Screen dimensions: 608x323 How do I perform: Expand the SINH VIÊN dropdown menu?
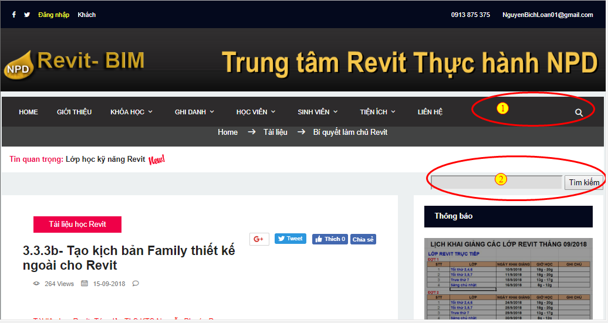click(317, 112)
